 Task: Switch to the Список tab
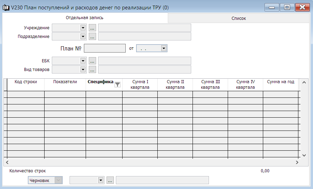[x=239, y=18]
